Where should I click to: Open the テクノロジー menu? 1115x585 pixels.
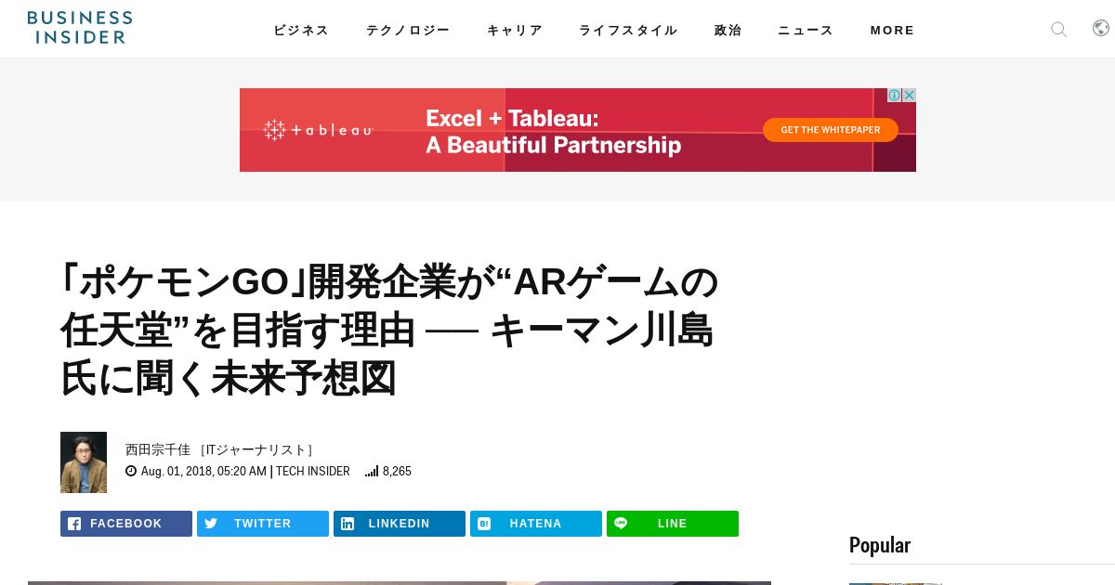coord(408,30)
